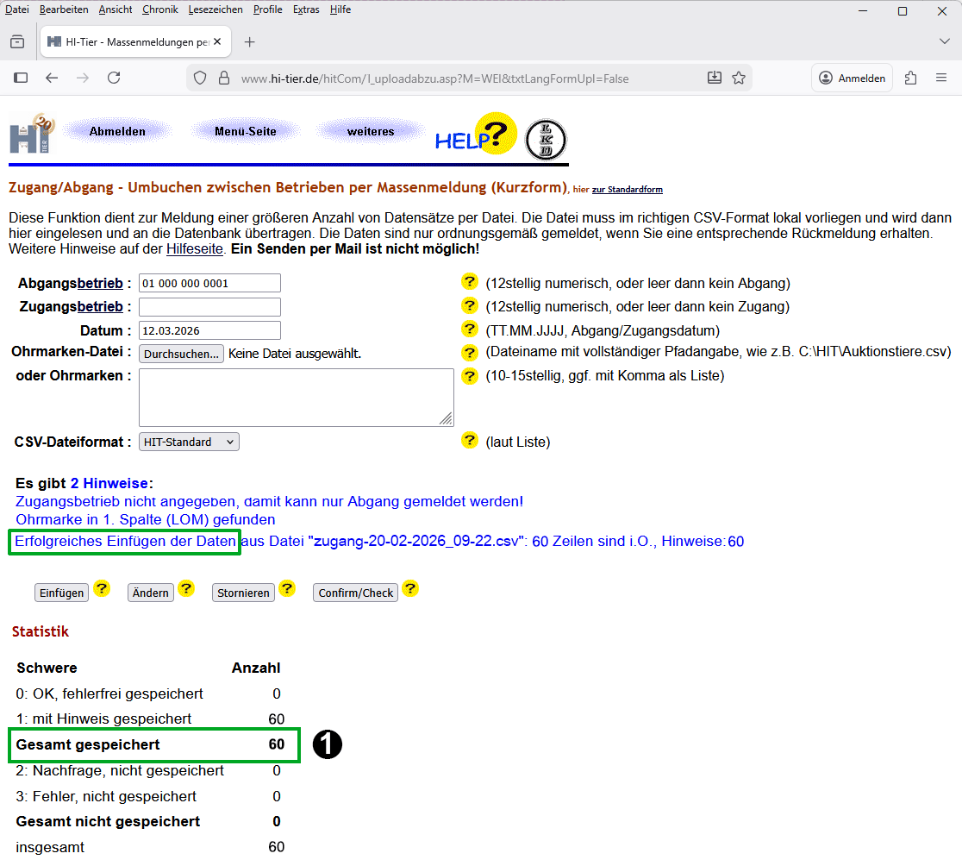The height and width of the screenshot is (866, 962).
Task: Open the Firefox application menu
Action: (942, 77)
